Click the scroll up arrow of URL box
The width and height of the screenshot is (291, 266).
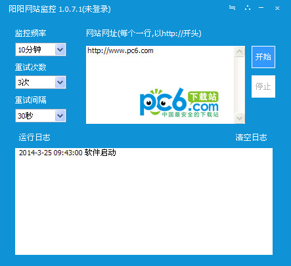tap(239, 52)
